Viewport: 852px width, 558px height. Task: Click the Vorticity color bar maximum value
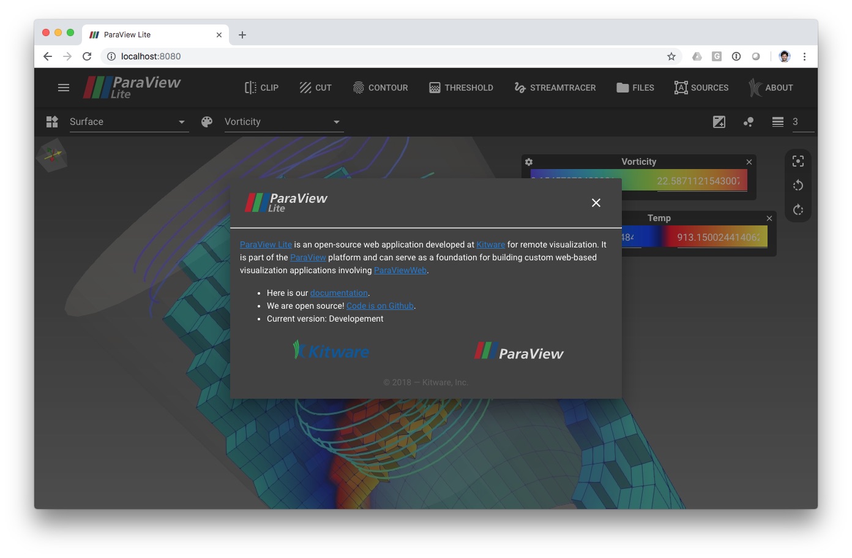(698, 181)
